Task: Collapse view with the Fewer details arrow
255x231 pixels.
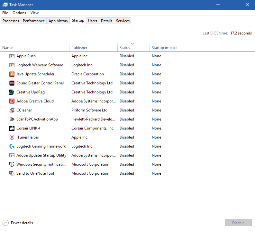Action: click(x=5, y=223)
